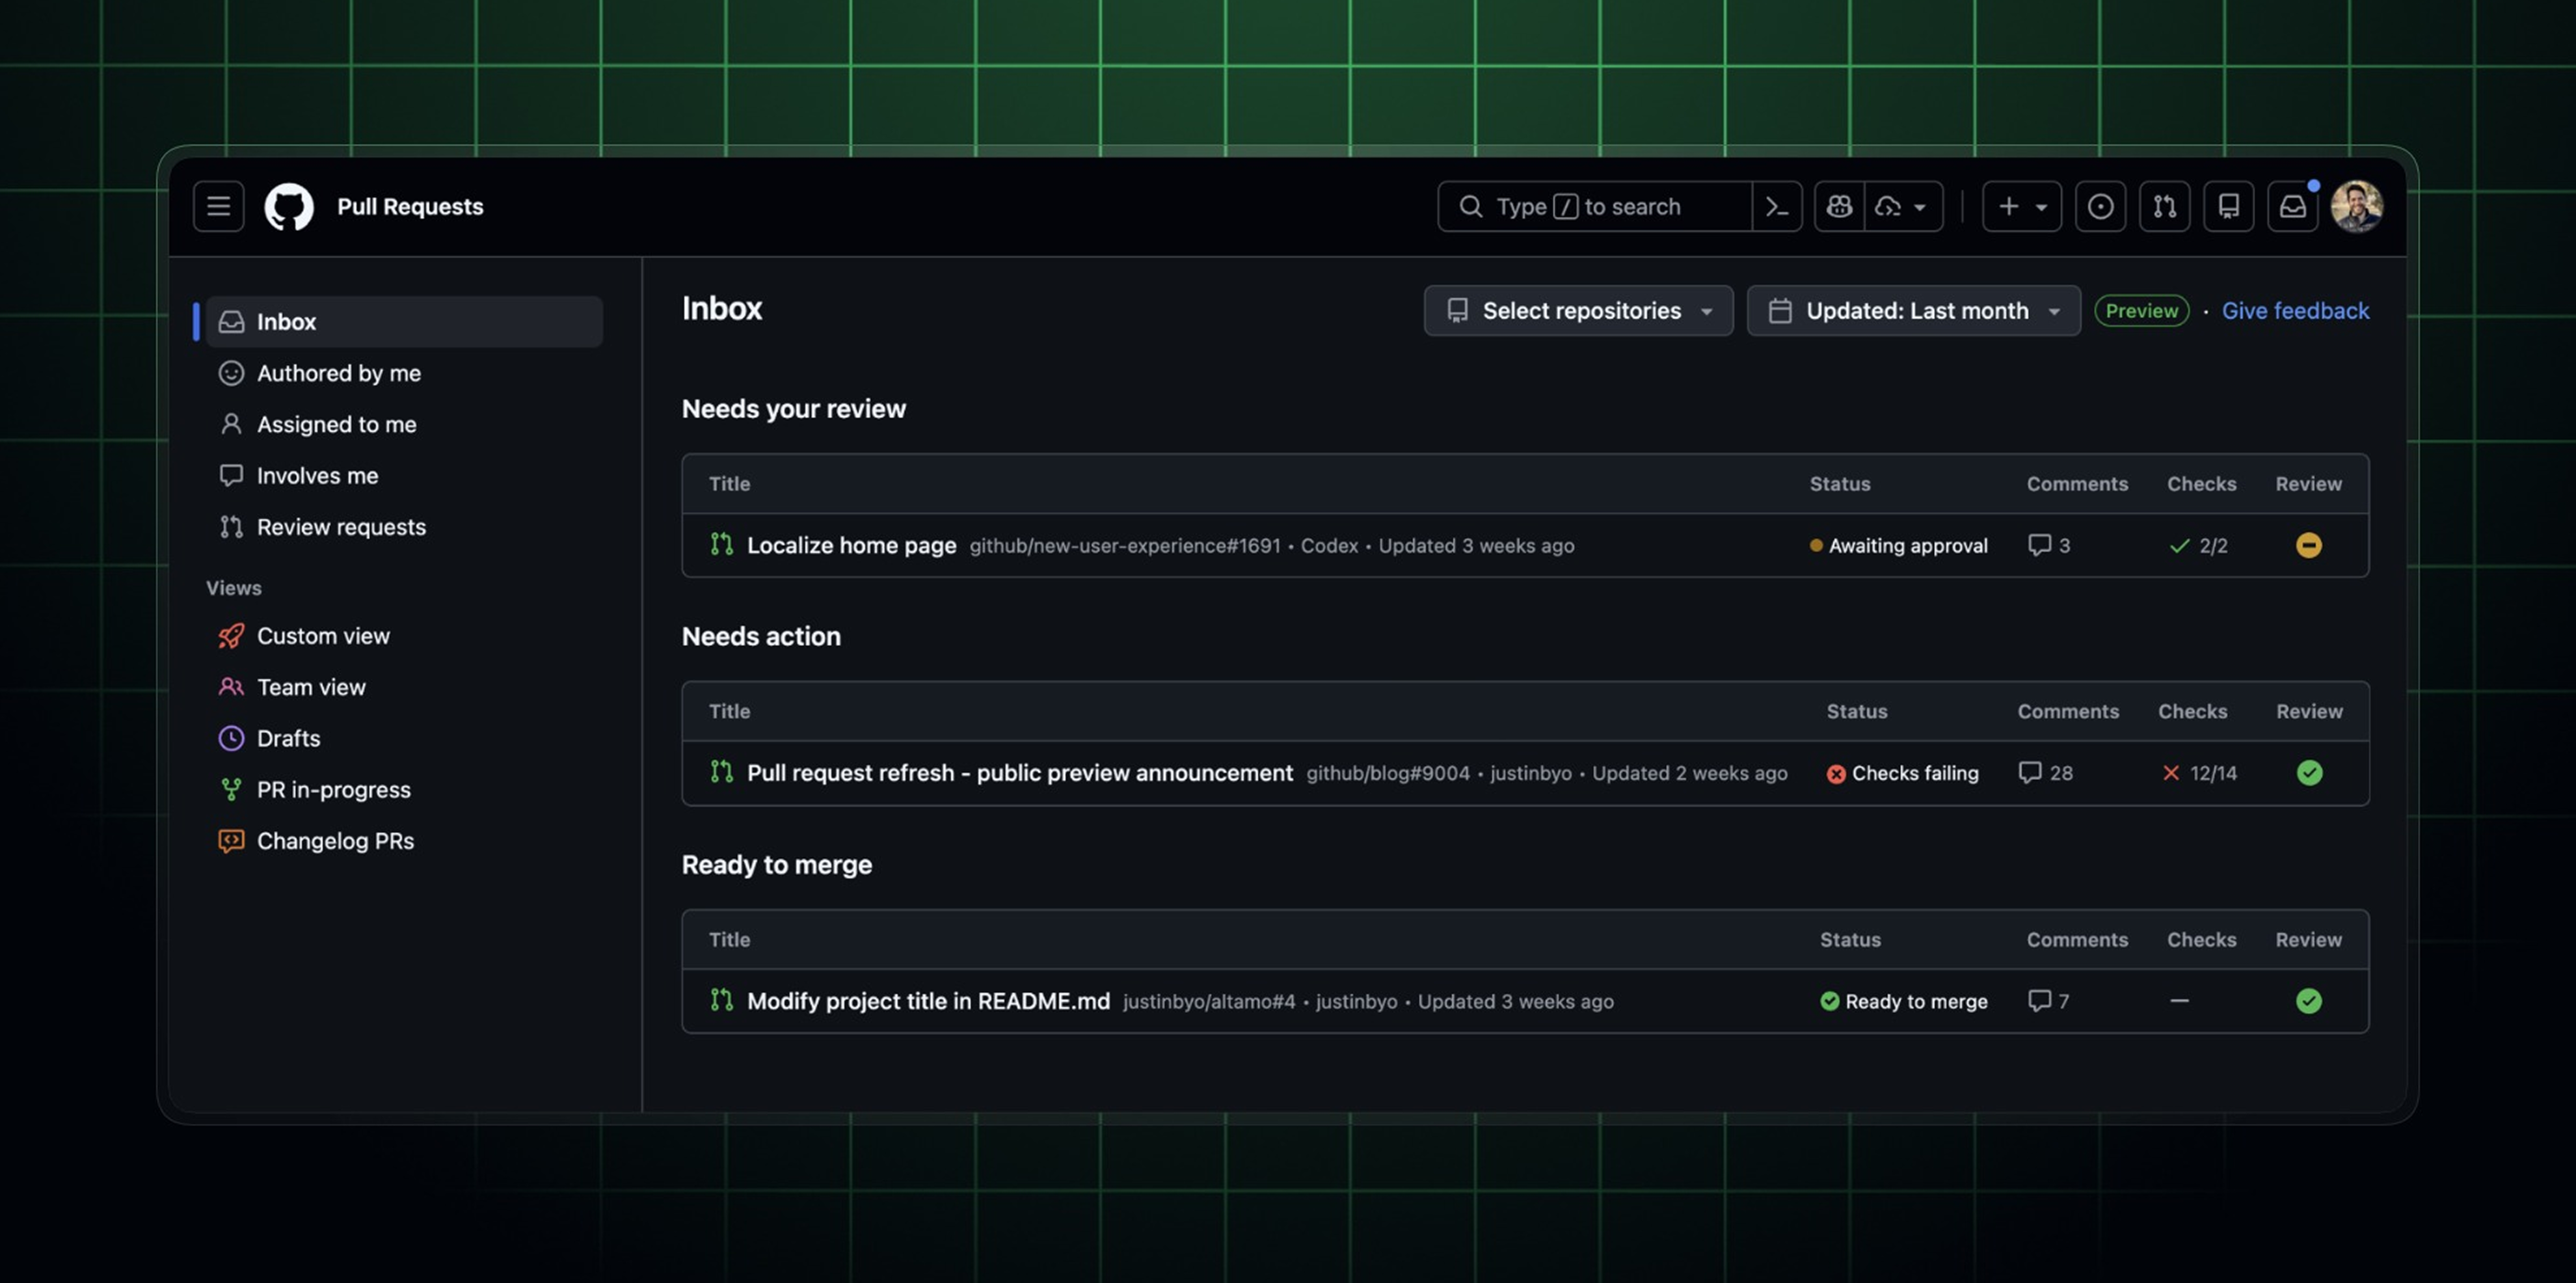The width and height of the screenshot is (2576, 1283).
Task: Open pull requests icon in header
Action: 2164,206
